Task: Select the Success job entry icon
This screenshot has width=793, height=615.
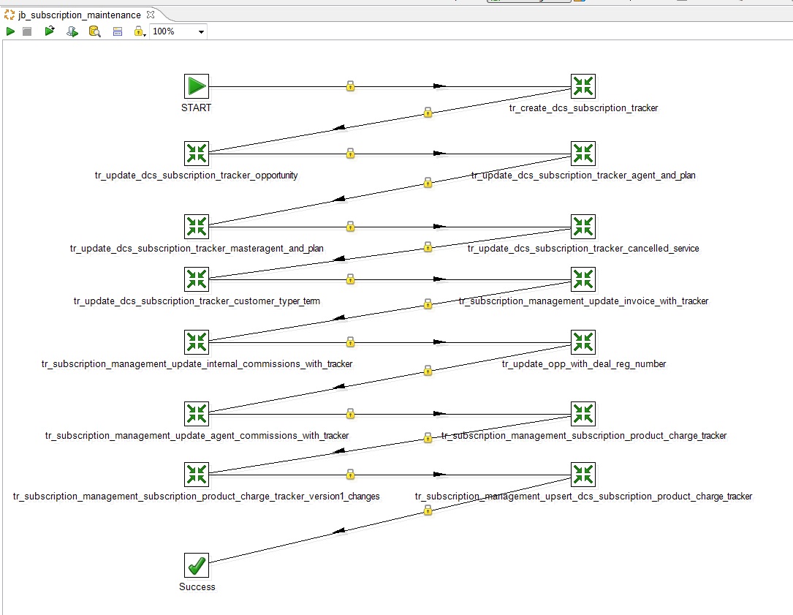Action: (x=196, y=565)
